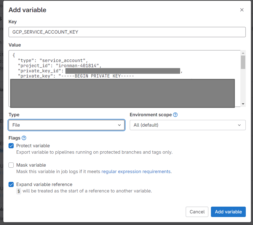Screen dimensions: 253x225
Task: Click the Key field label
Action: pyautogui.click(x=13, y=22)
